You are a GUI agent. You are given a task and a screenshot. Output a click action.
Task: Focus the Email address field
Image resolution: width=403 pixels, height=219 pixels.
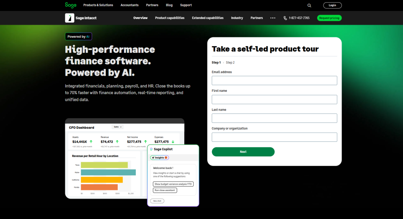(274, 80)
